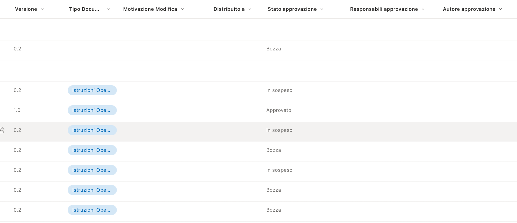Screen dimensions: 517x223
Task: Click the Stato approvazione column header
Action: (x=292, y=9)
